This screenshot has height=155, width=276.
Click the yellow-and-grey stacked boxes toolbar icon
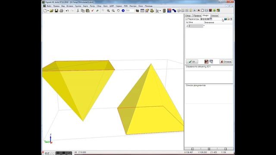coord(147,11)
